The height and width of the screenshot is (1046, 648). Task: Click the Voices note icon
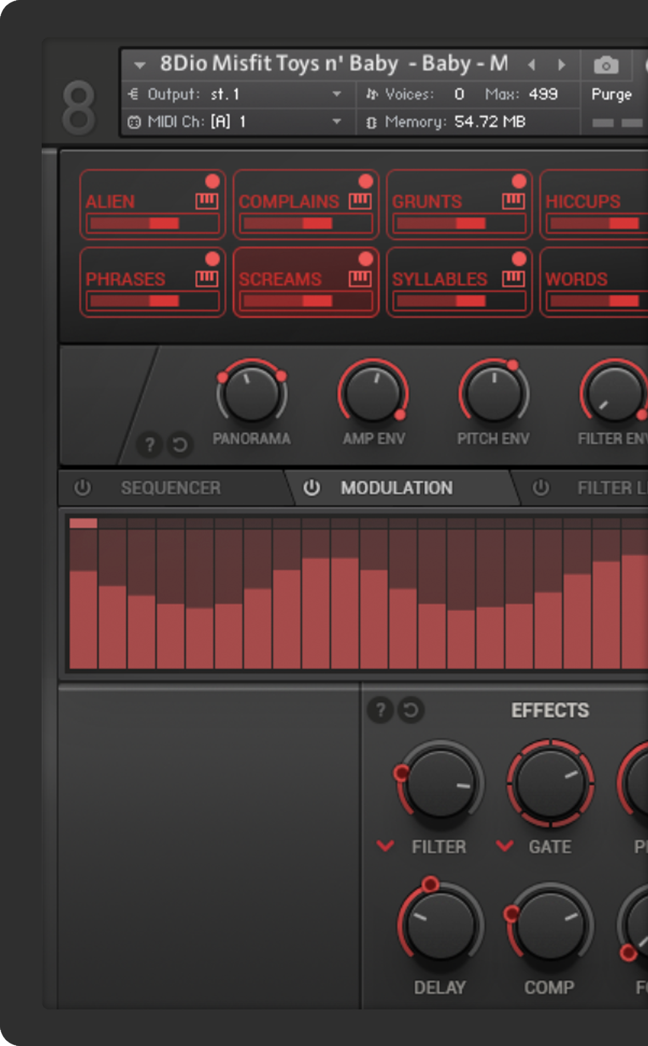(372, 94)
